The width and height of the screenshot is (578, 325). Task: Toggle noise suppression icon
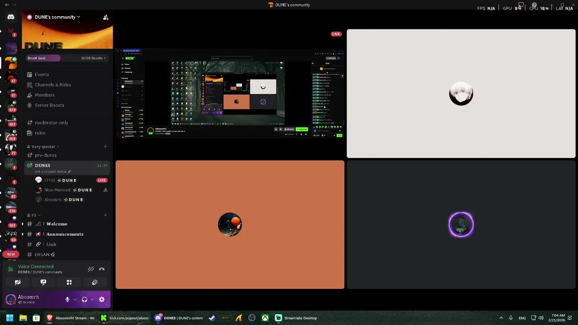[91, 269]
